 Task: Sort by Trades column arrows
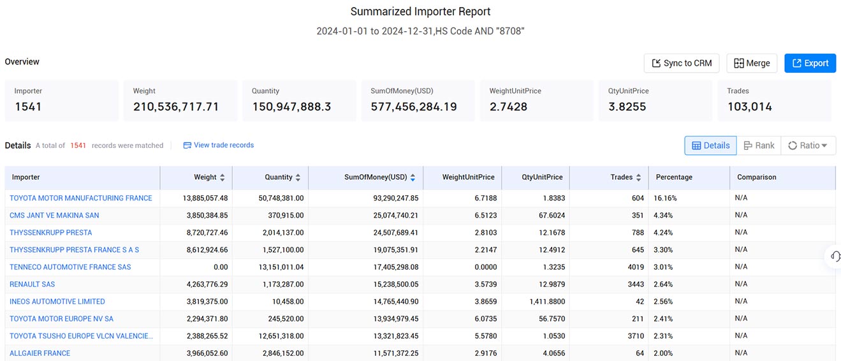[638, 177]
